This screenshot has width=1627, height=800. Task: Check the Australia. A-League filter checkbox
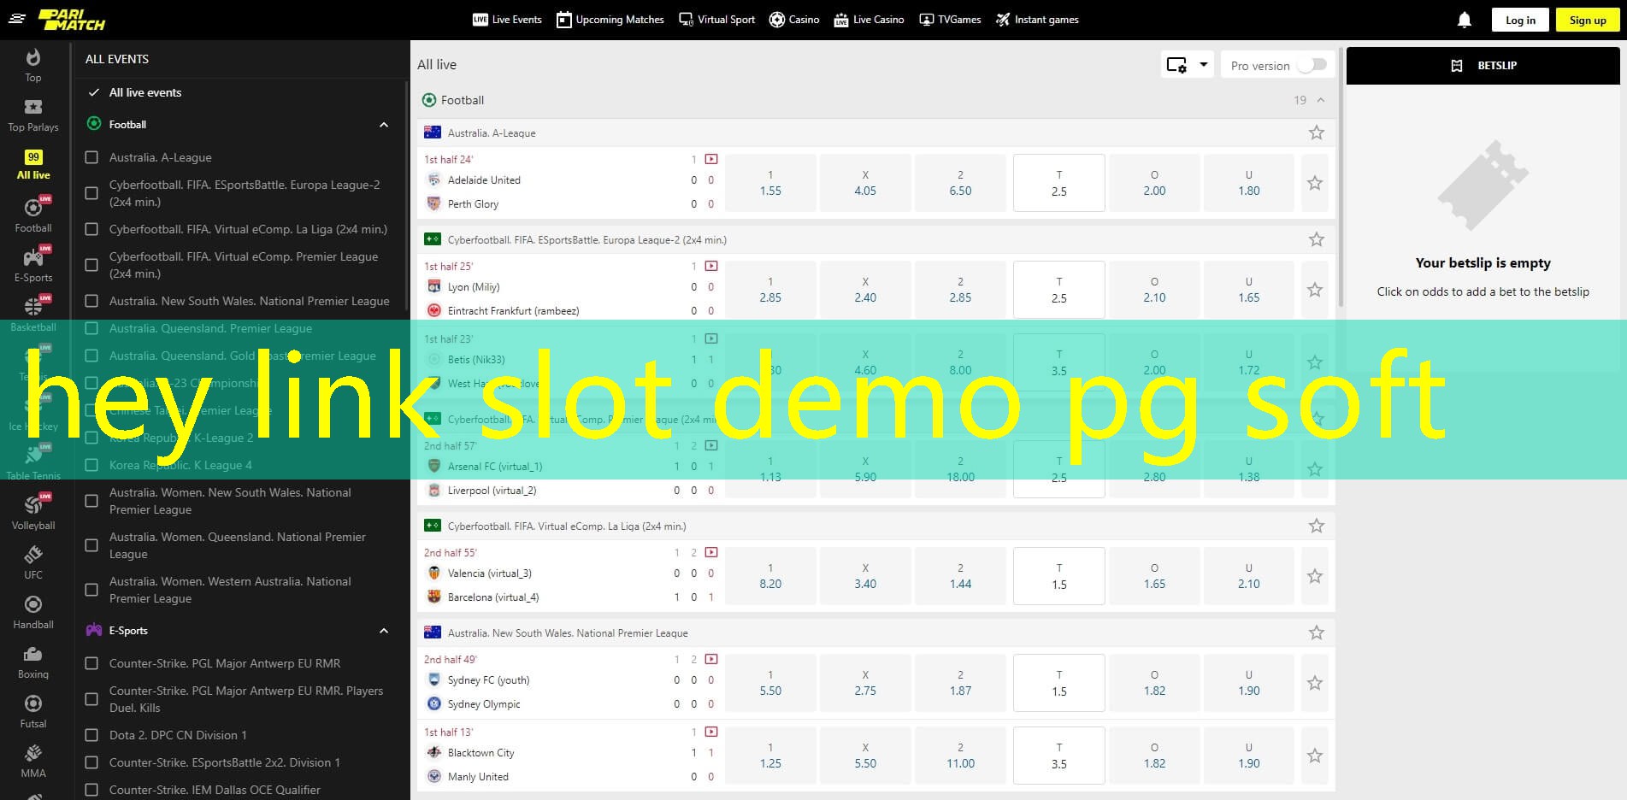(91, 157)
